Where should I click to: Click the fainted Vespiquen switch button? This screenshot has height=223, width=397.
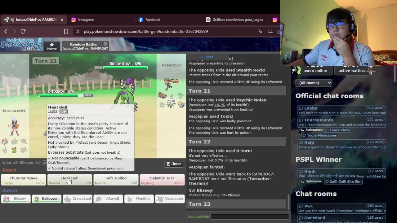(170, 199)
